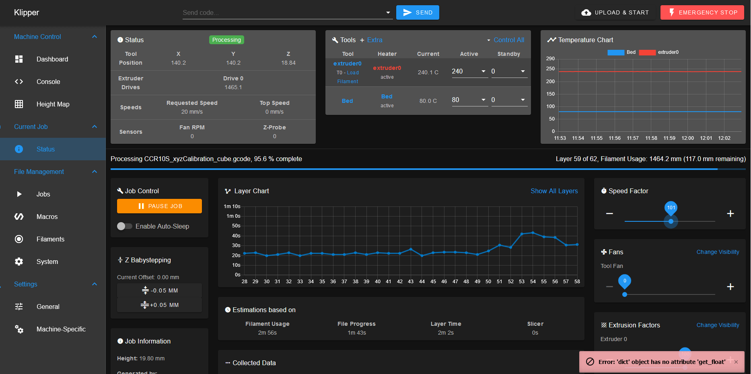This screenshot has height=374, width=751.
Task: Click the Upload & Start button
Action: (x=615, y=12)
